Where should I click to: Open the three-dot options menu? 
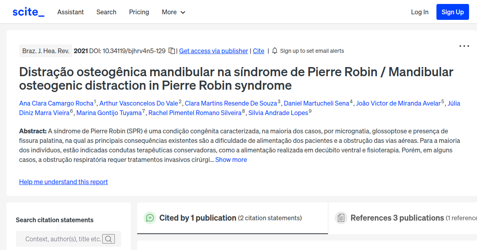click(464, 46)
